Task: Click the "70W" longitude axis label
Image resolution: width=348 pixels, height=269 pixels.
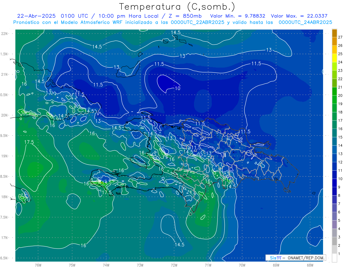Action: point(242,265)
